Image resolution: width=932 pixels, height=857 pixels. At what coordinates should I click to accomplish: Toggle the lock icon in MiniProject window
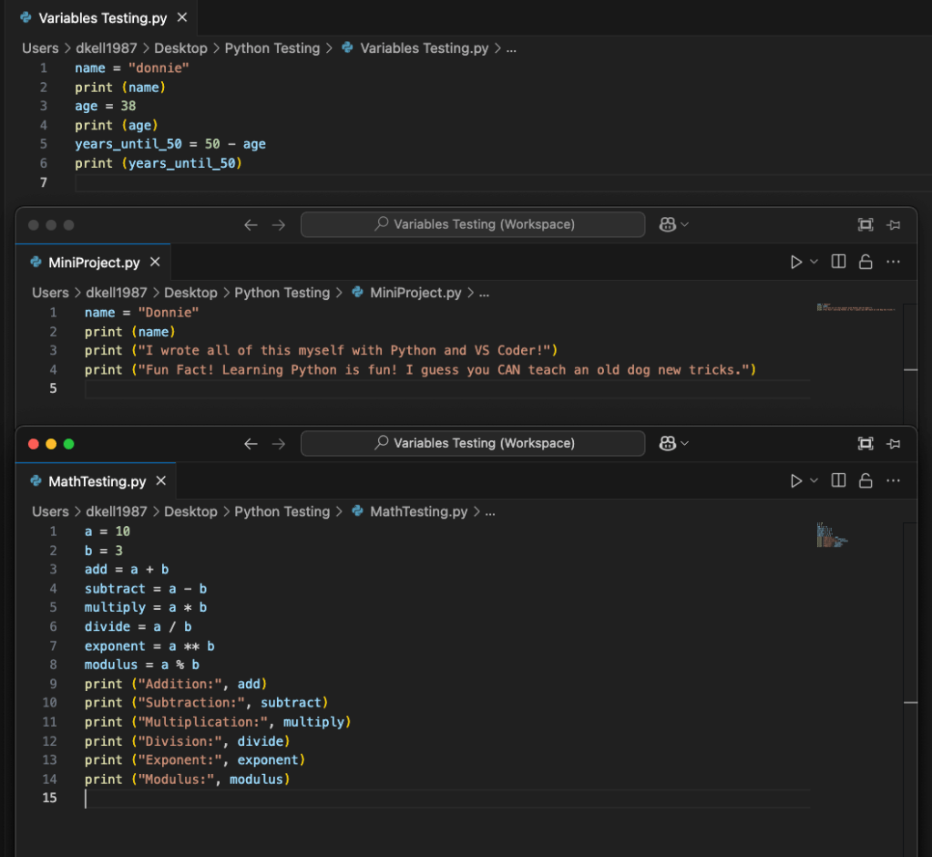pos(865,262)
